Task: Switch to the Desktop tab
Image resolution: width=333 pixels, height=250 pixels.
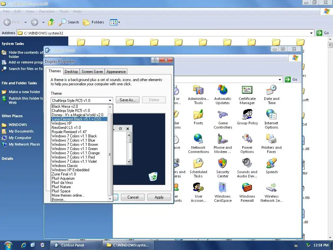Action: click(x=71, y=72)
